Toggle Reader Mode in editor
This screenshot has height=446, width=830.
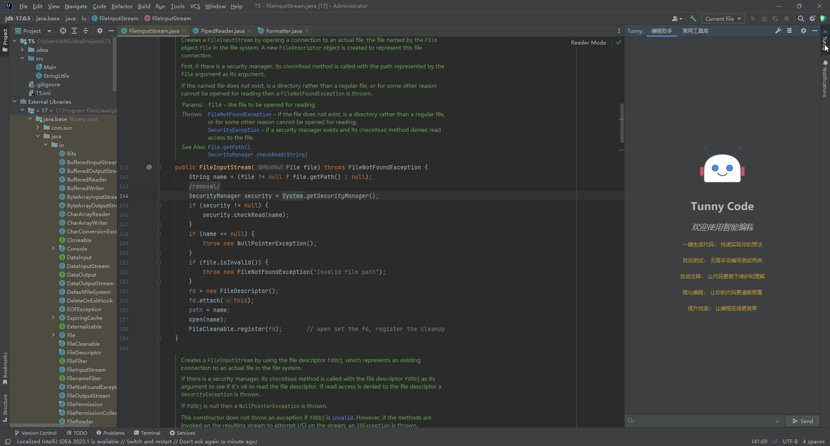pyautogui.click(x=588, y=43)
